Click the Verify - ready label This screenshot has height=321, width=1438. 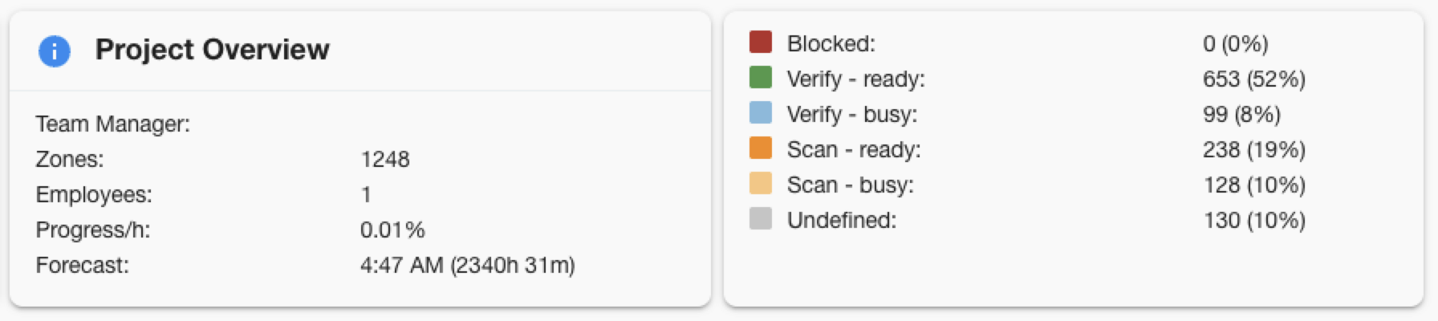click(x=855, y=79)
